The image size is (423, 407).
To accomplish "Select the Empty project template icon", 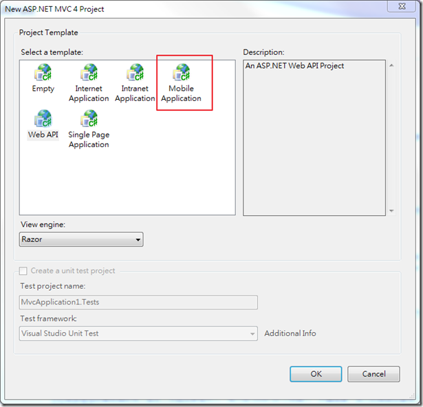I will click(43, 72).
